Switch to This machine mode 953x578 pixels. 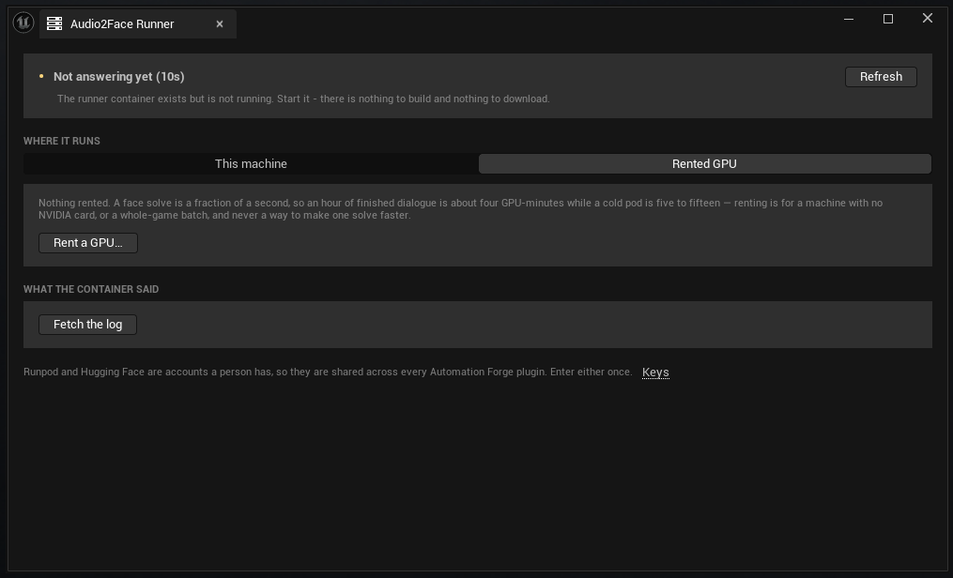pyautogui.click(x=251, y=164)
